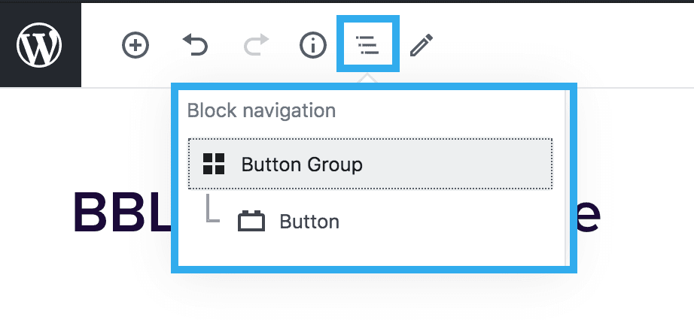Viewport: 694px width, 320px height.
Task: Click the Block navigation heading
Action: [261, 110]
